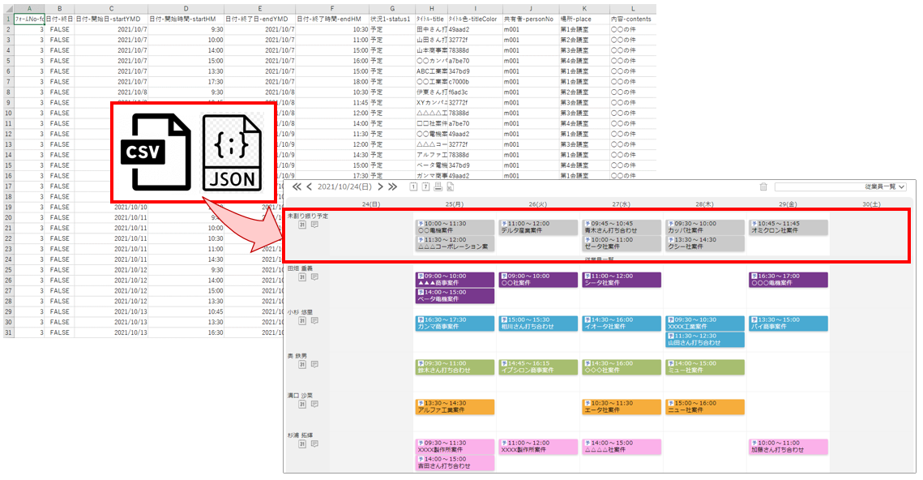Image resolution: width=923 pixels, height=480 pixels.
Task: Open the orange 13:30～14:30 アルファ工業案件 event
Action: (455, 407)
